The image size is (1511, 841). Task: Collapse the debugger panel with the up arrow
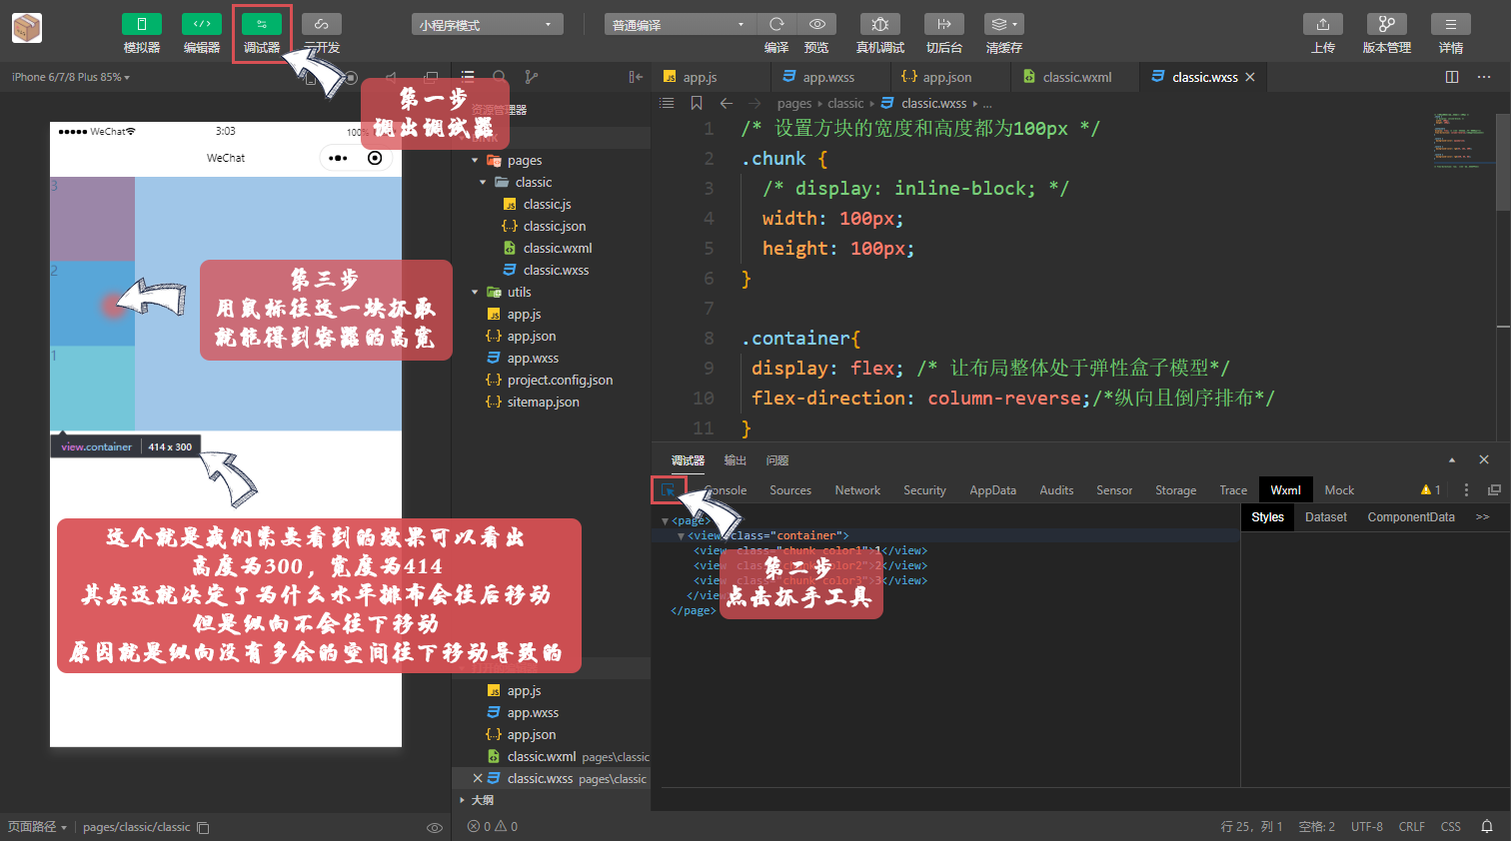(1452, 459)
